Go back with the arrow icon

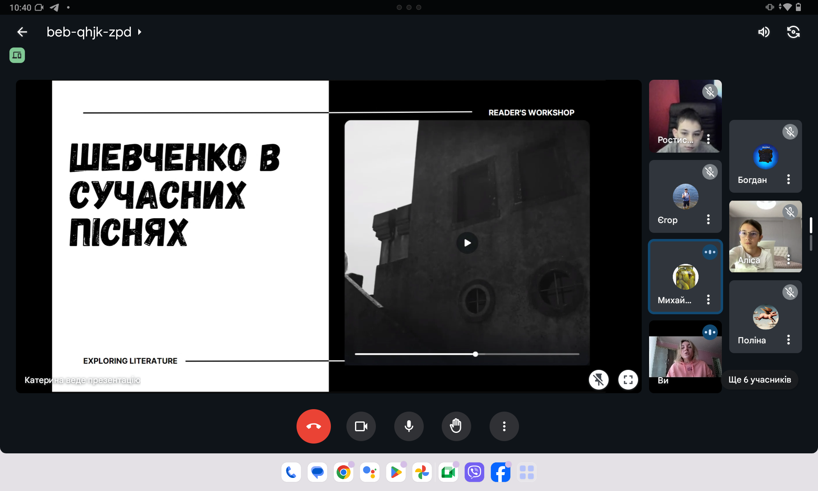point(22,32)
